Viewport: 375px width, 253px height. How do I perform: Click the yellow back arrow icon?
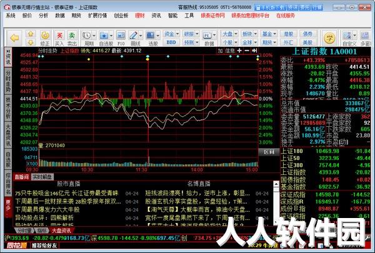(x=14, y=37)
